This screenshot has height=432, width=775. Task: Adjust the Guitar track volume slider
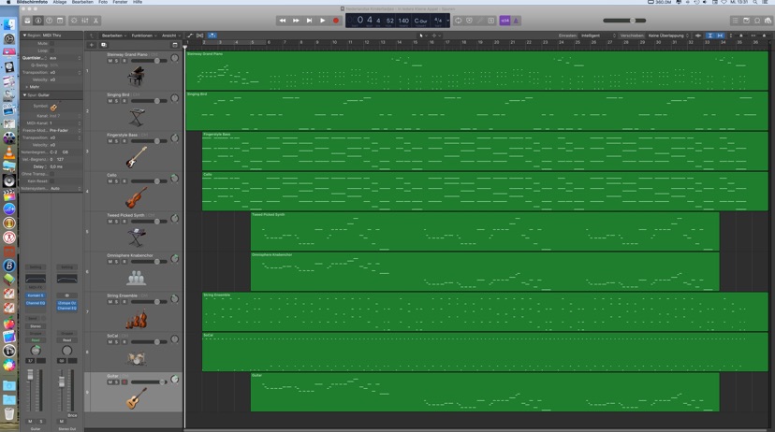tap(149, 382)
